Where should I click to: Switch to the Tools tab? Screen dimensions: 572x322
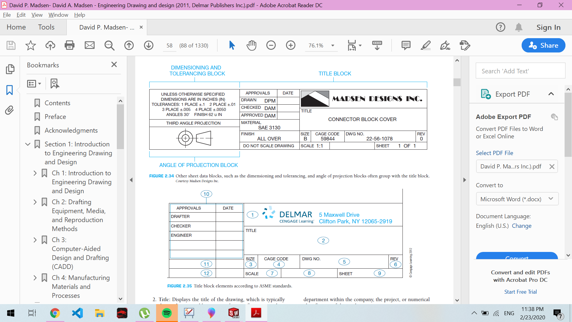click(46, 27)
